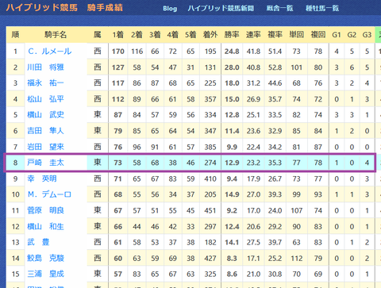Click the 33.5 複率 cell for 横山 武史
This screenshot has height=288, width=381.
[275, 115]
